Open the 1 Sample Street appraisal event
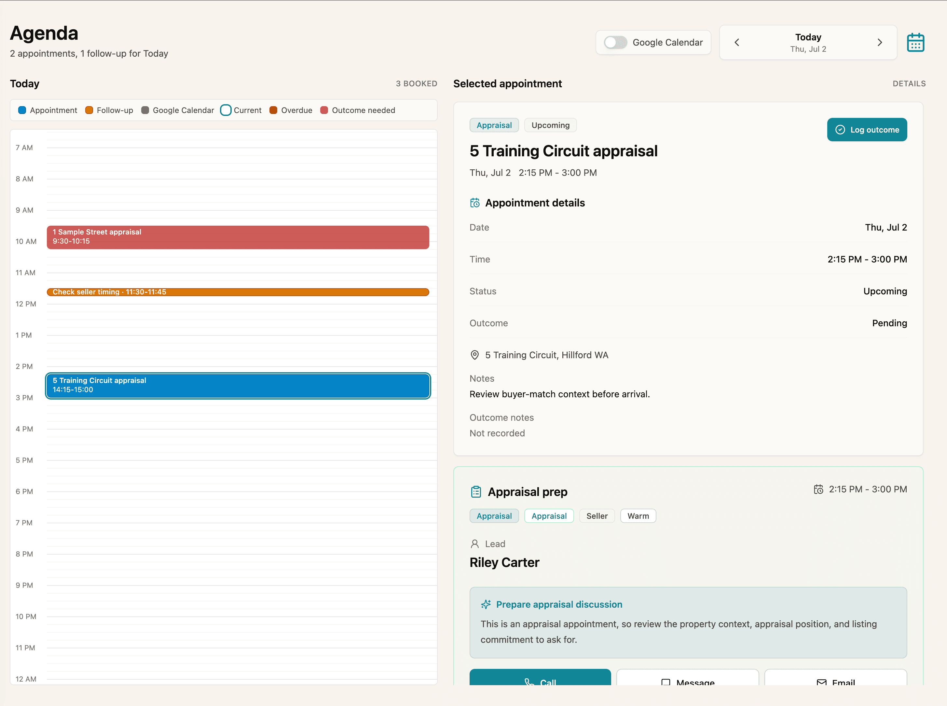Image resolution: width=947 pixels, height=706 pixels. point(238,237)
